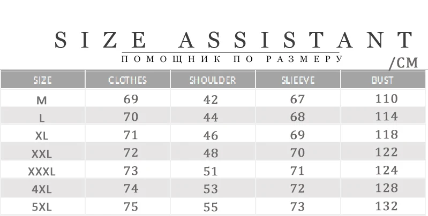Click bust value 132 for 5XL

[387, 206]
